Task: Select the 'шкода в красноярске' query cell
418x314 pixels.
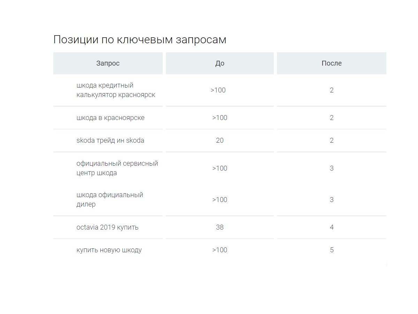Action: (x=110, y=118)
